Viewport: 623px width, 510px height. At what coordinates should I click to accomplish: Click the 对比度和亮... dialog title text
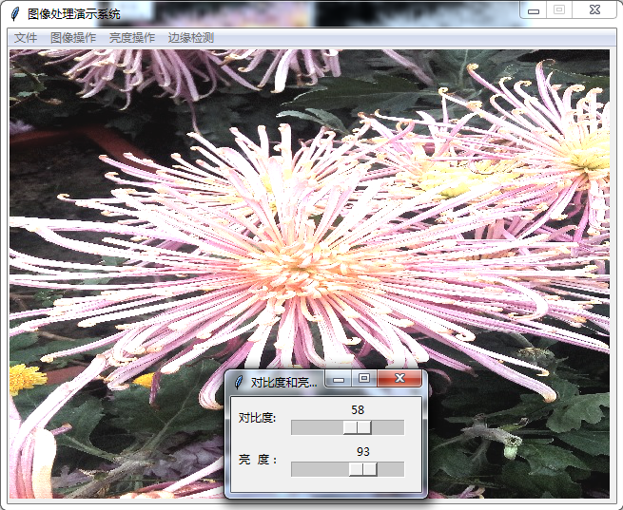pyautogui.click(x=284, y=383)
